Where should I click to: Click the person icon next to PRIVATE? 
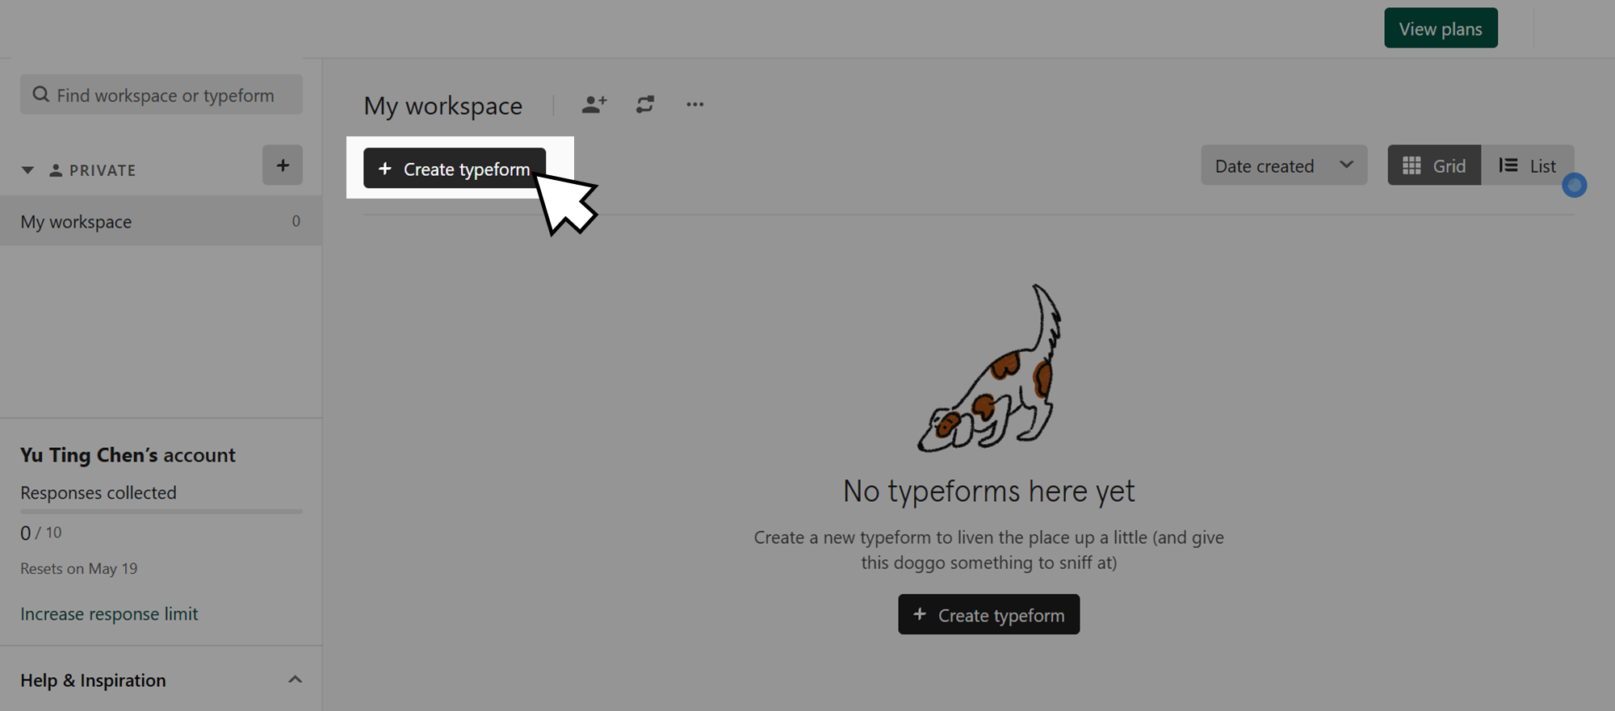pos(56,170)
